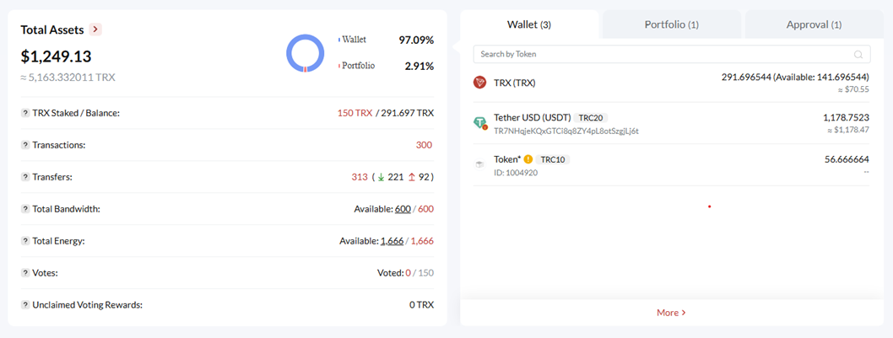The height and width of the screenshot is (338, 893).
Task: Click the help icon next to Total Bandwidth
Action: click(x=25, y=209)
